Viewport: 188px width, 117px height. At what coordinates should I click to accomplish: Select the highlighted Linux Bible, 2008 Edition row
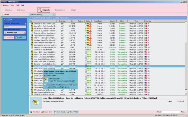click(x=107, y=66)
